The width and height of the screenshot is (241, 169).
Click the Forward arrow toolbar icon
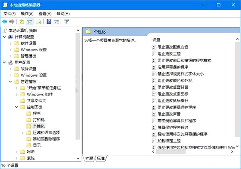click(x=12, y=21)
